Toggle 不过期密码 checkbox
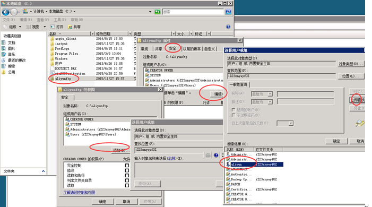Screen dimensions: 372x207 coord(233,115)
